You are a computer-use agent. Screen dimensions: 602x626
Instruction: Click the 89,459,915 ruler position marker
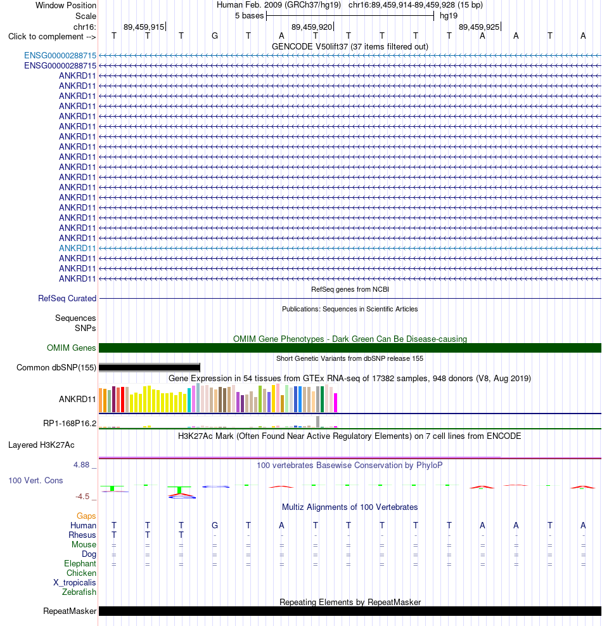pos(144,27)
